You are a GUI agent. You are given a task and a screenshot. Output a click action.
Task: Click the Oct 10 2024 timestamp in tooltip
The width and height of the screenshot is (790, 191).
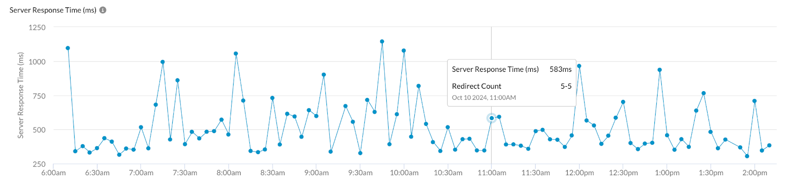pyautogui.click(x=484, y=97)
